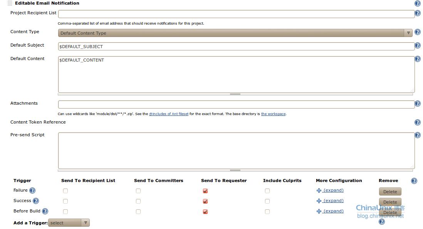Click help icon beside Default Subject field
The width and height of the screenshot is (423, 229).
pyautogui.click(x=417, y=46)
